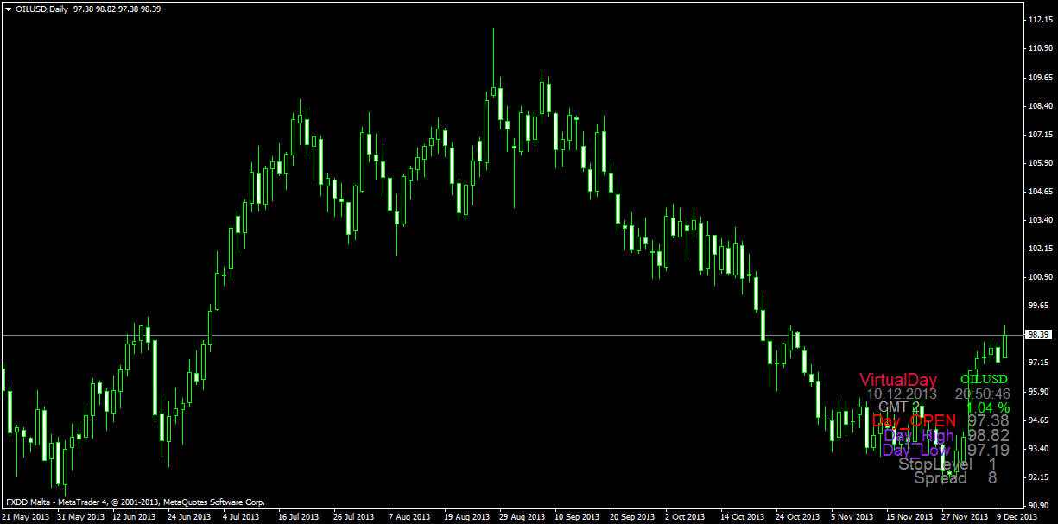
Task: Click the 97.38 Day_OPEN value
Action: coord(988,421)
